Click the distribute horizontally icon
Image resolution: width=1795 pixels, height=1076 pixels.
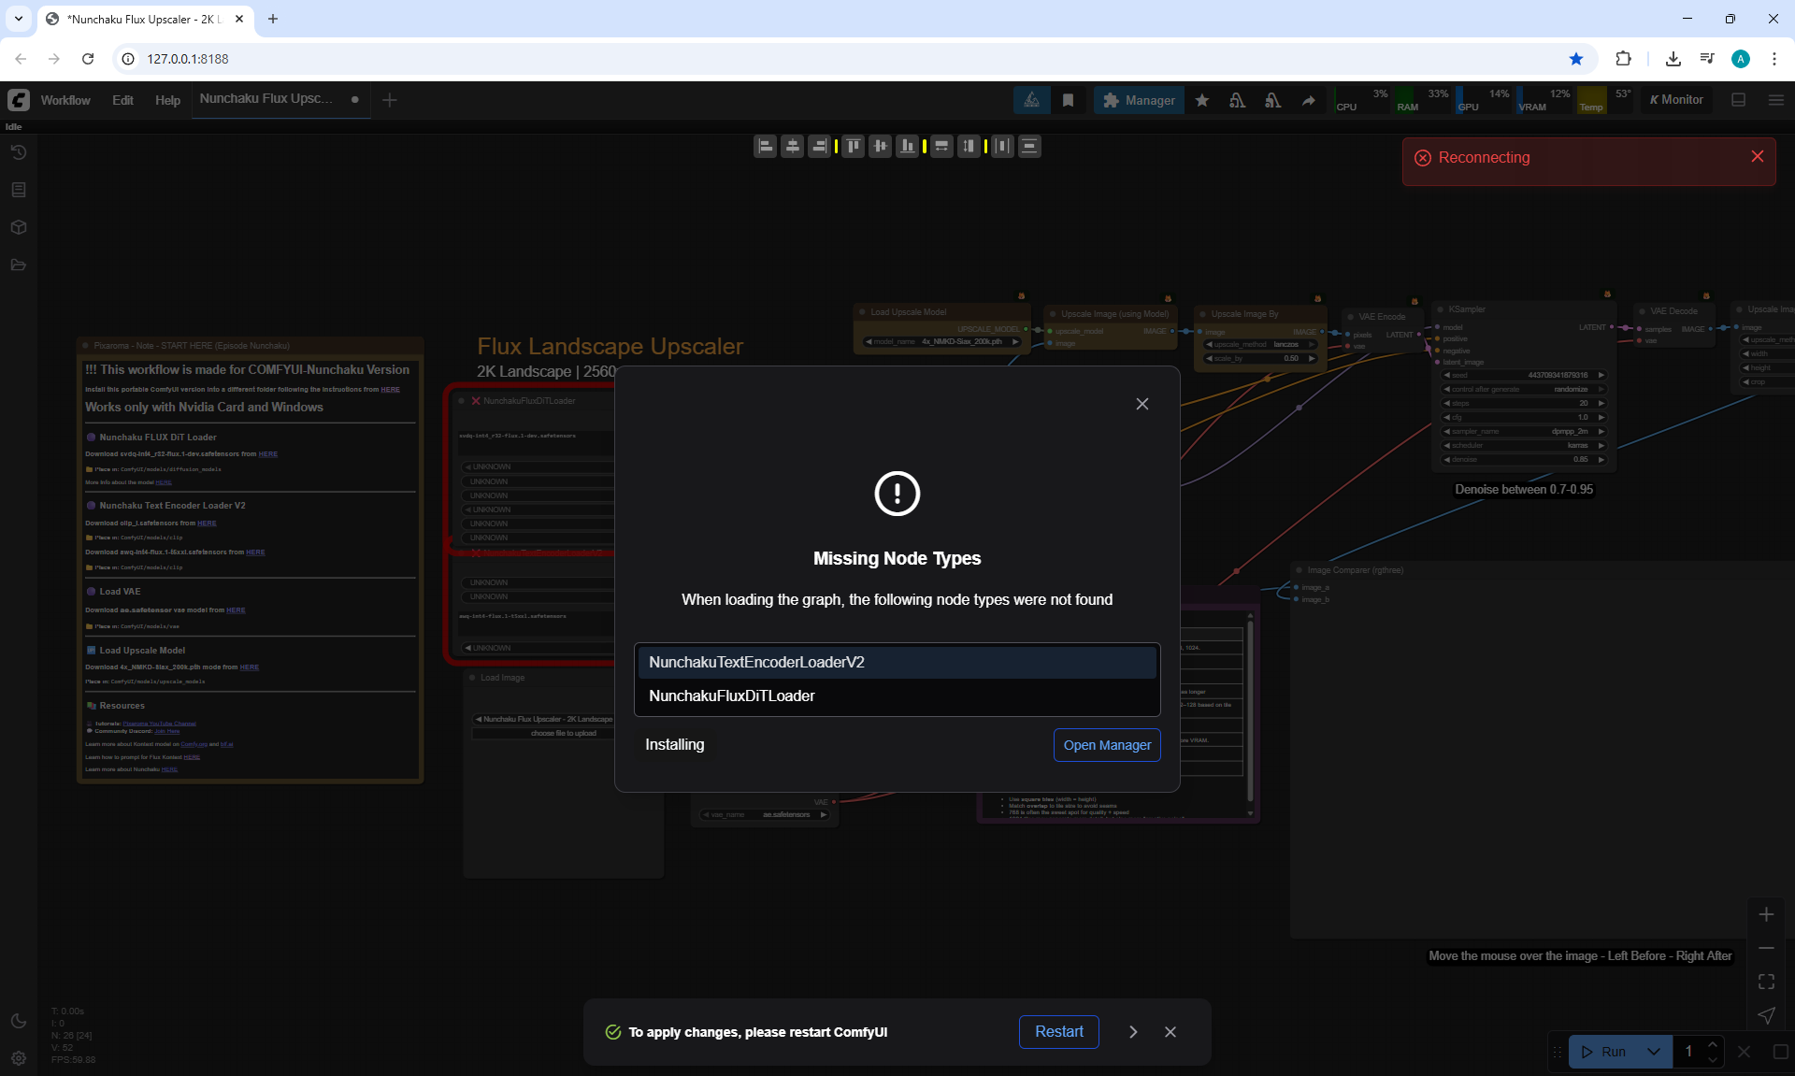click(1002, 146)
